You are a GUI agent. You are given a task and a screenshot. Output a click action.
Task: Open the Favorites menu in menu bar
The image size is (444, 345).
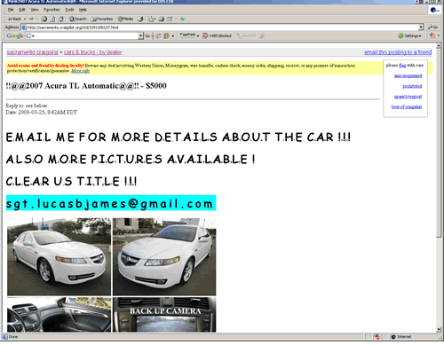point(52,10)
